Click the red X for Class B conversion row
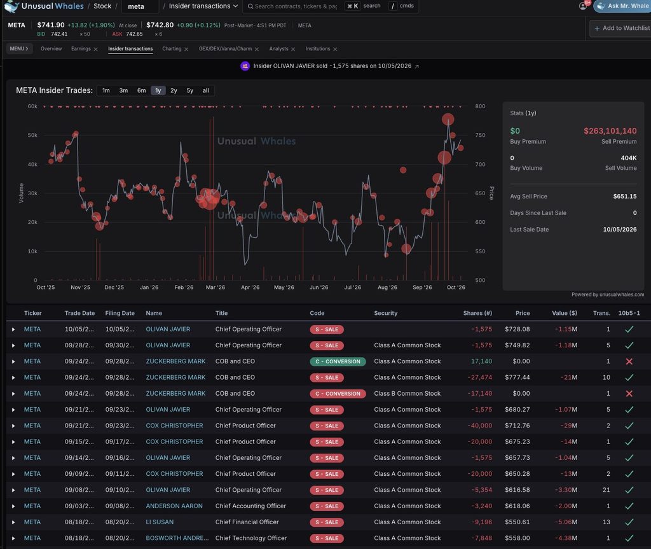The width and height of the screenshot is (651, 549). point(629,394)
